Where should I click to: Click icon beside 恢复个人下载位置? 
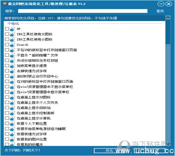[x=13, y=124]
